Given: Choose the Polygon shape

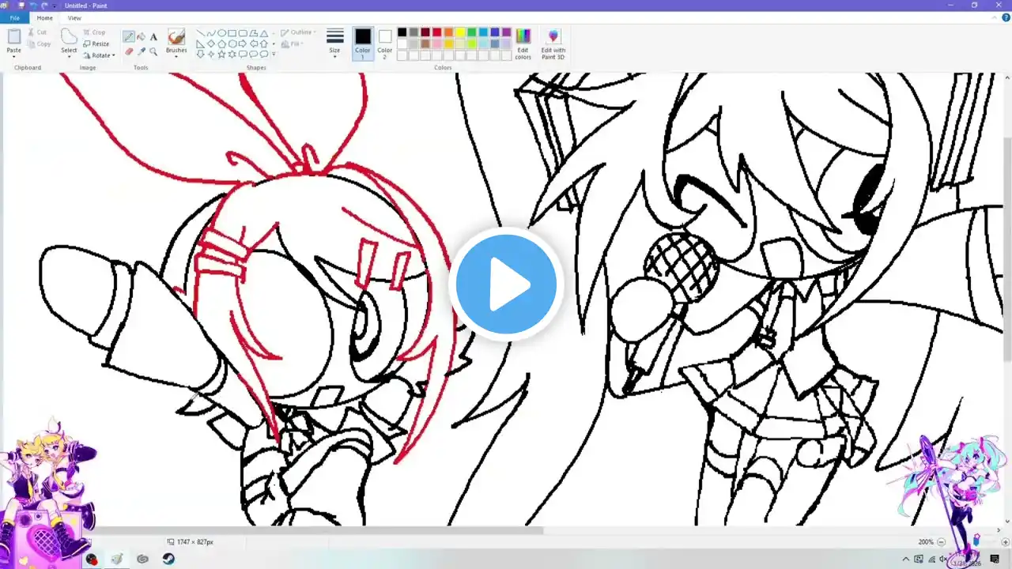Looking at the screenshot, I should click(x=252, y=33).
